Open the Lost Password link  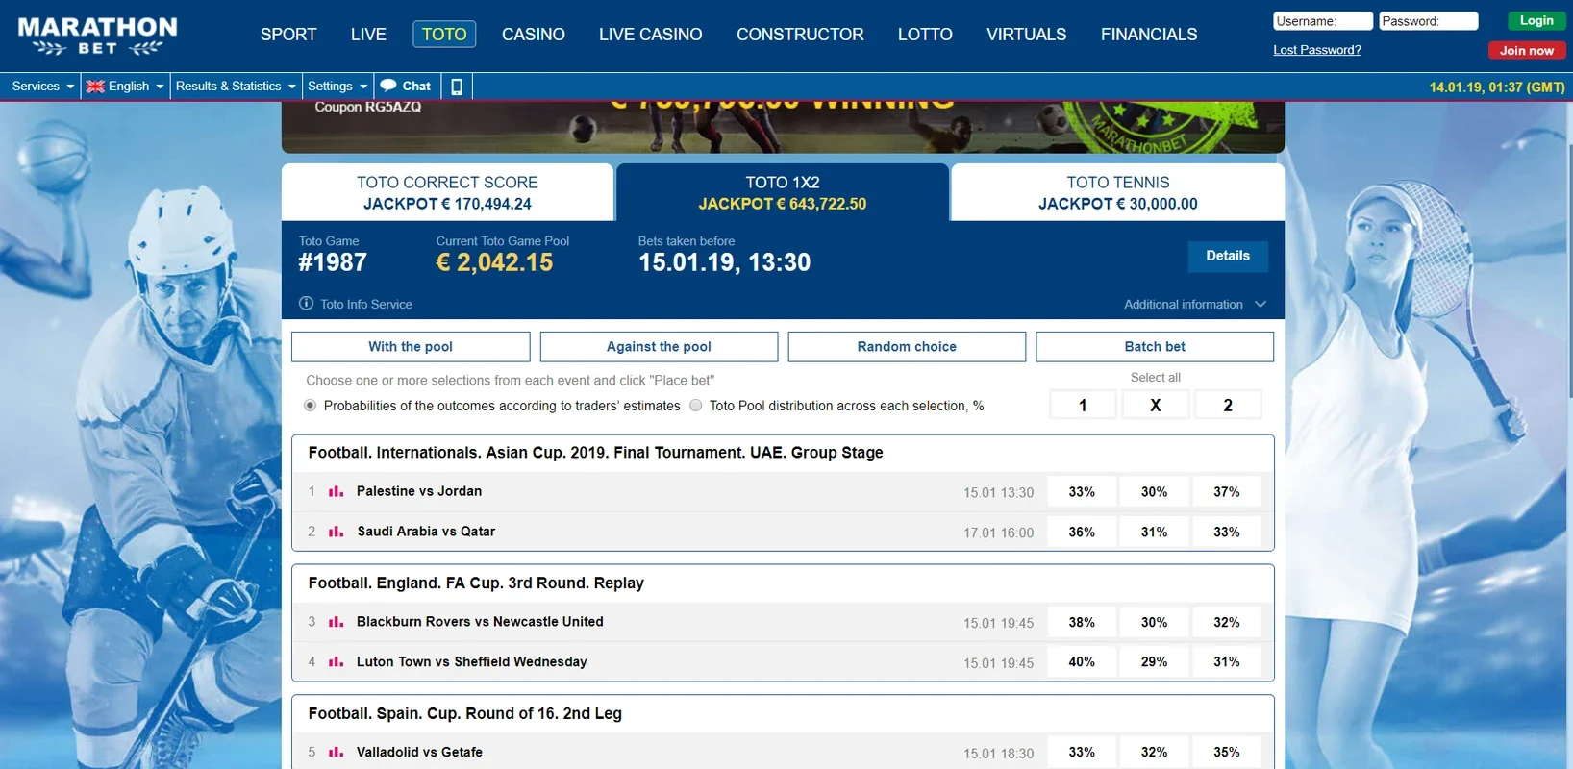[1317, 50]
